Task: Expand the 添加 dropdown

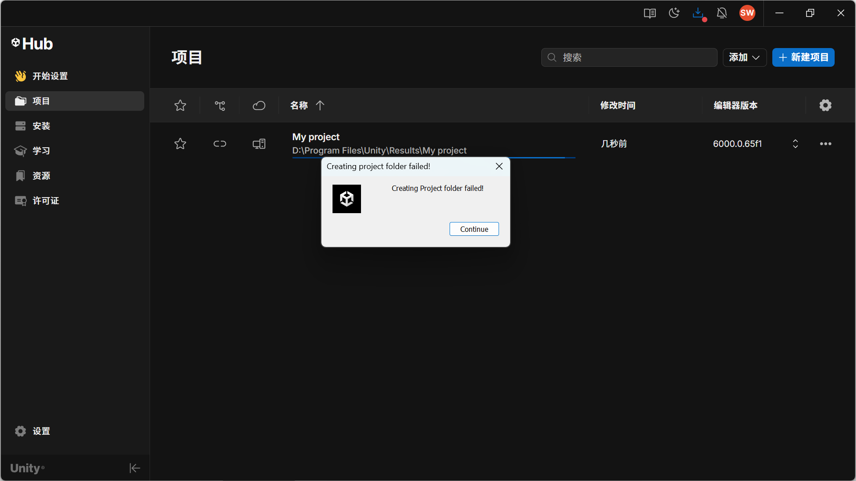Action: (x=744, y=57)
